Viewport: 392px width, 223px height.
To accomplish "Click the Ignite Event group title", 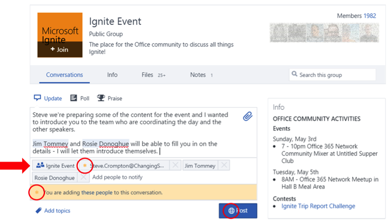I will tap(115, 22).
